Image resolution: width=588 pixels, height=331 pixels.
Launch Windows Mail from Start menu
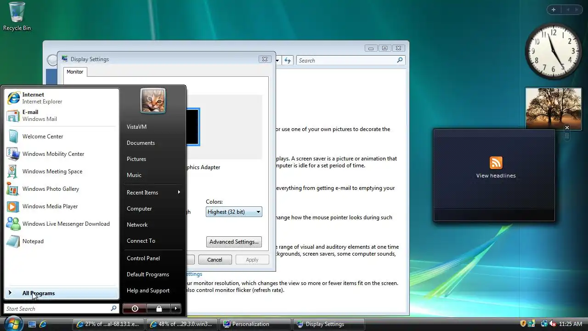point(61,115)
